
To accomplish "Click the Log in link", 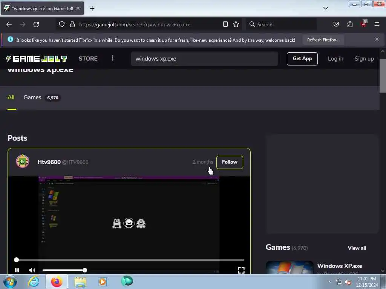I will click(335, 59).
